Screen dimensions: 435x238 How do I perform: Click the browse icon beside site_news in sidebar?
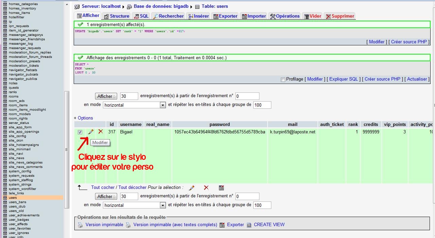[5, 158]
